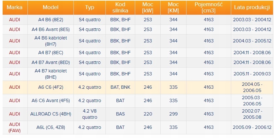Open the ALLROAD C5 (4BH) model
Viewport: 274px width, 138px height.
(x=51, y=114)
